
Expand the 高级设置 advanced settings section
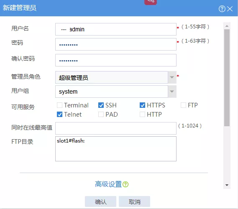pos(108,184)
